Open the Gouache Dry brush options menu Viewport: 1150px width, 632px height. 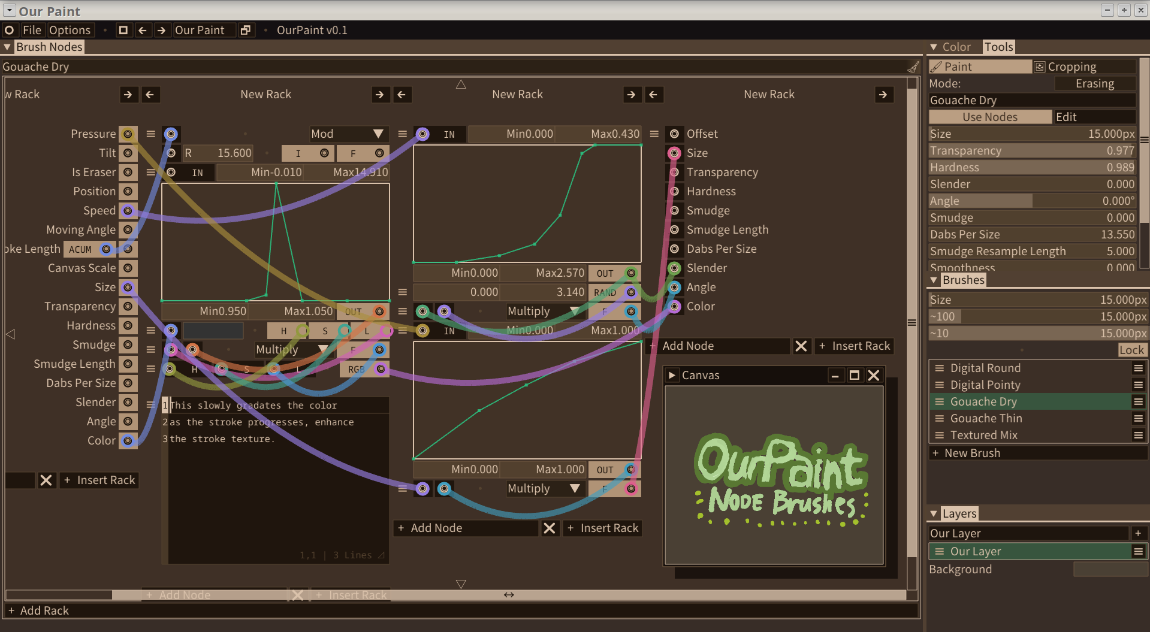1138,402
